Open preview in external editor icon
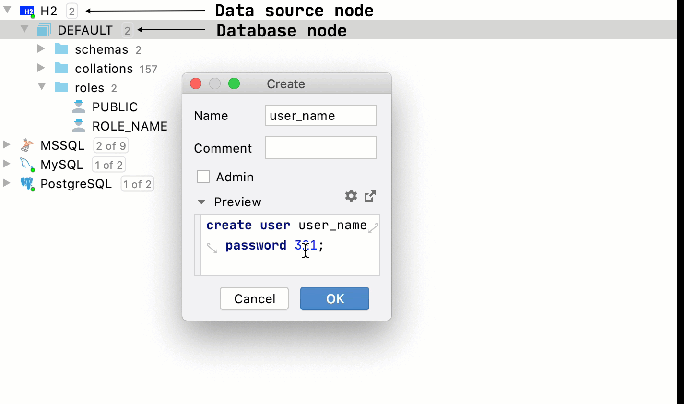 (x=370, y=196)
